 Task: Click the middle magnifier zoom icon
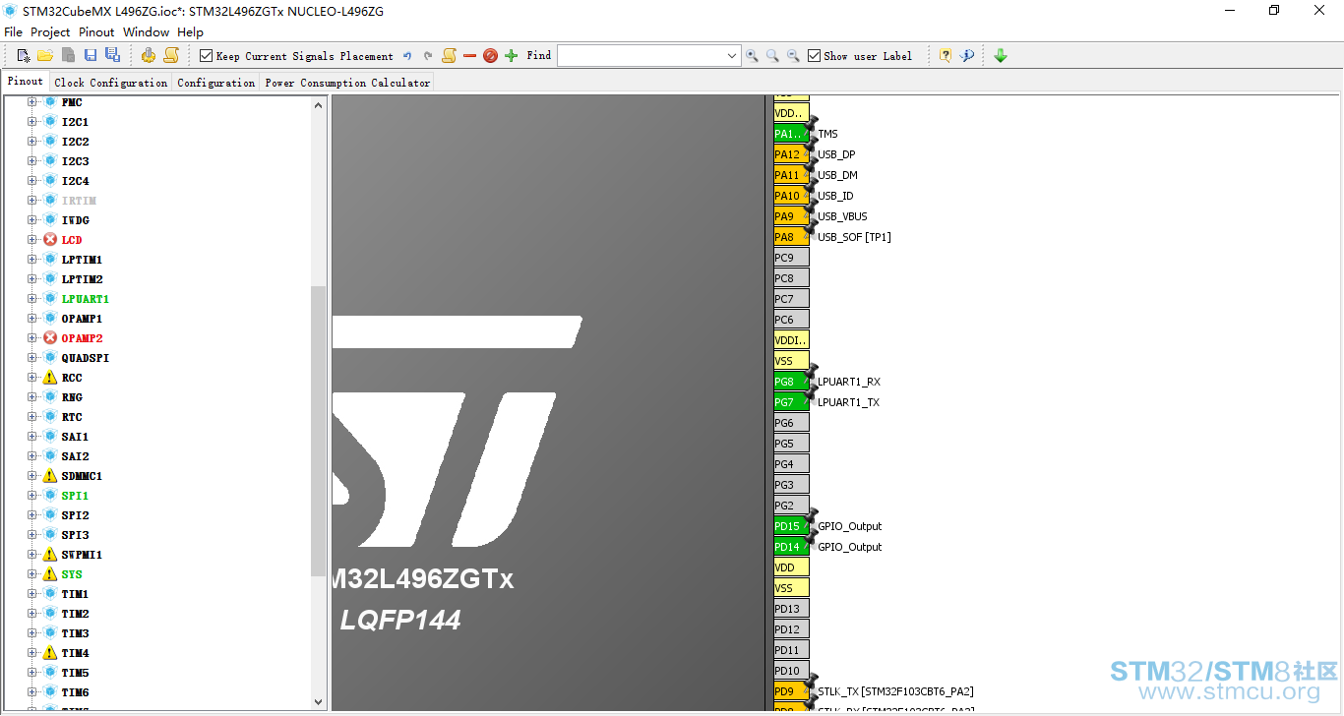(772, 56)
